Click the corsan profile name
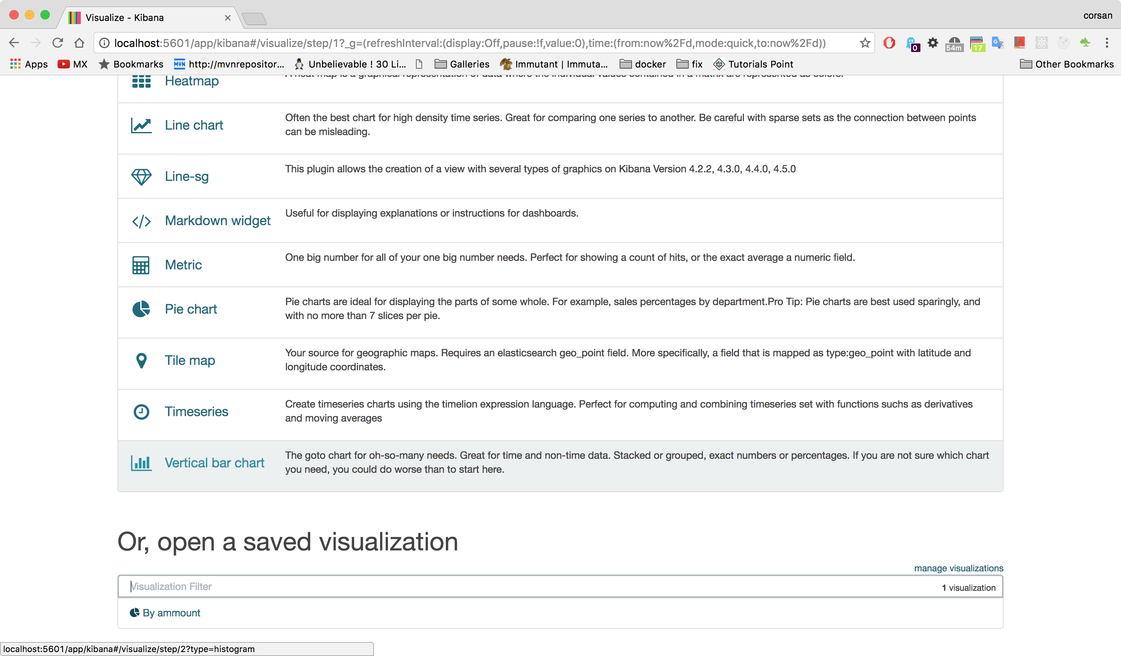This screenshot has height=656, width=1121. pos(1097,16)
